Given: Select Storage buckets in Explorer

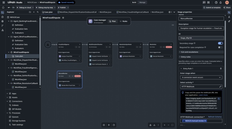Looking at the screenshot, I should point(18,121).
